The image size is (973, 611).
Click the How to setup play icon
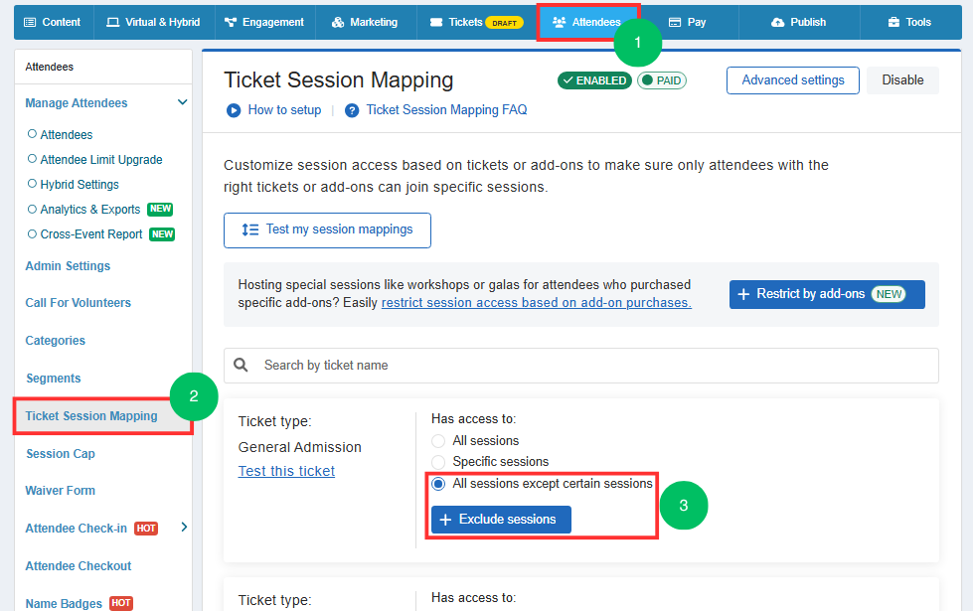click(x=234, y=110)
